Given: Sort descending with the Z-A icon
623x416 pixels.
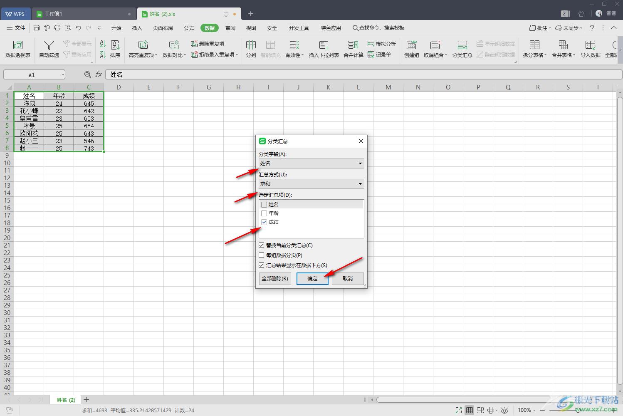Looking at the screenshot, I should click(x=103, y=54).
